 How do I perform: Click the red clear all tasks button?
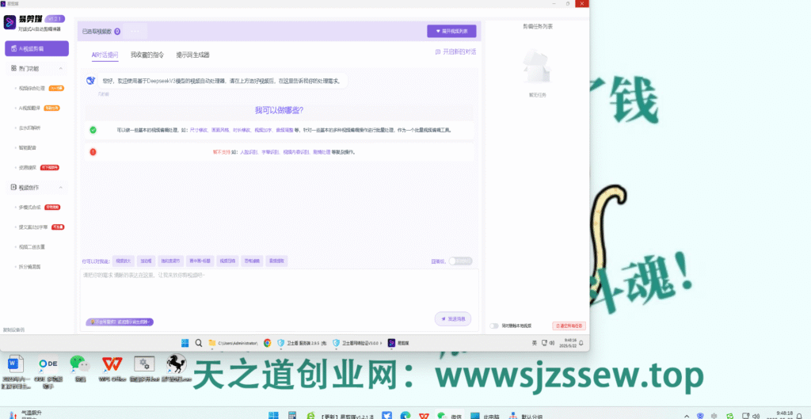pos(568,326)
